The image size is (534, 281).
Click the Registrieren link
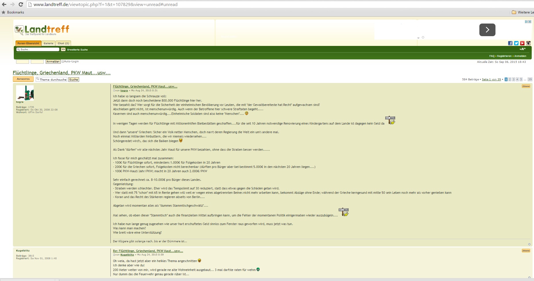[x=504, y=56]
